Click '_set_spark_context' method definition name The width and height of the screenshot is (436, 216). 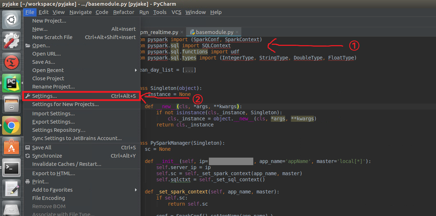click(181, 192)
